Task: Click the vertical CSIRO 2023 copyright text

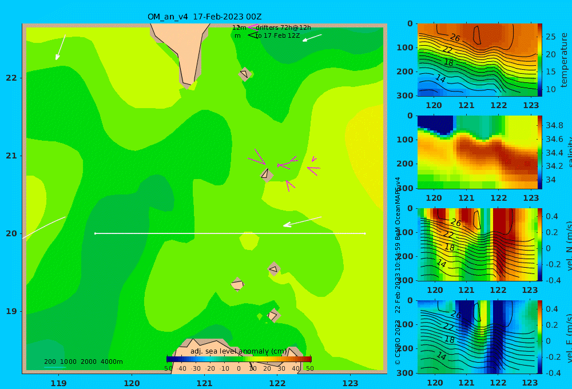Action: point(398,271)
